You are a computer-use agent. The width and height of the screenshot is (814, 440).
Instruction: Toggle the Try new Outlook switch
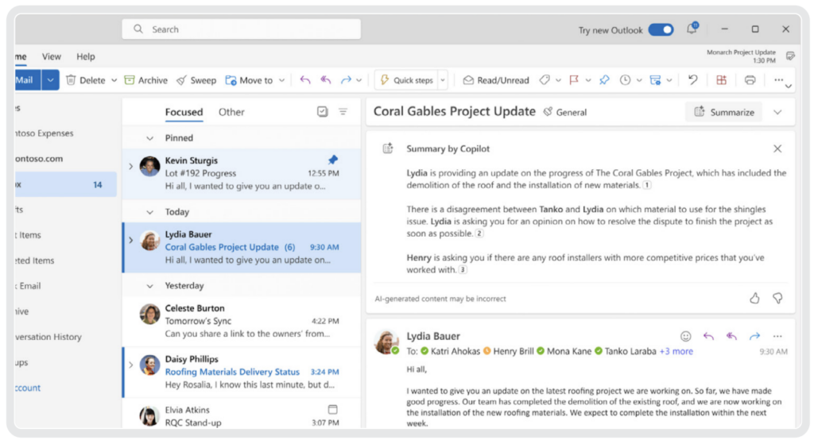[661, 29]
